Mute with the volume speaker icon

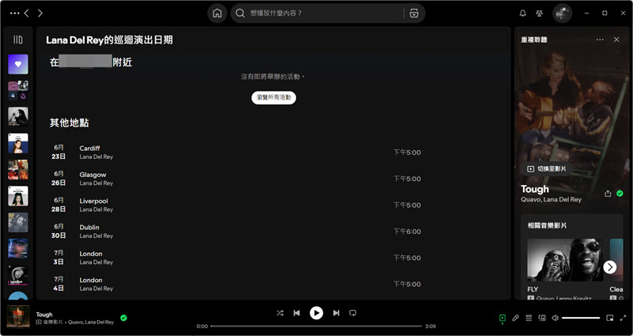tap(555, 319)
